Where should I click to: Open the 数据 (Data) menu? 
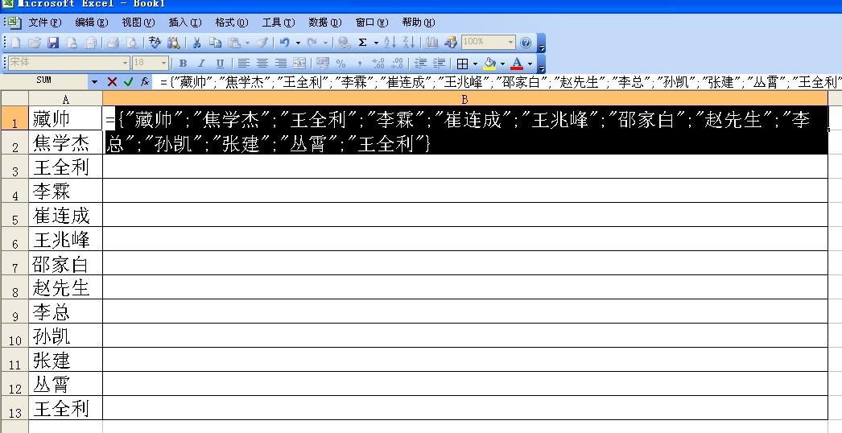325,22
